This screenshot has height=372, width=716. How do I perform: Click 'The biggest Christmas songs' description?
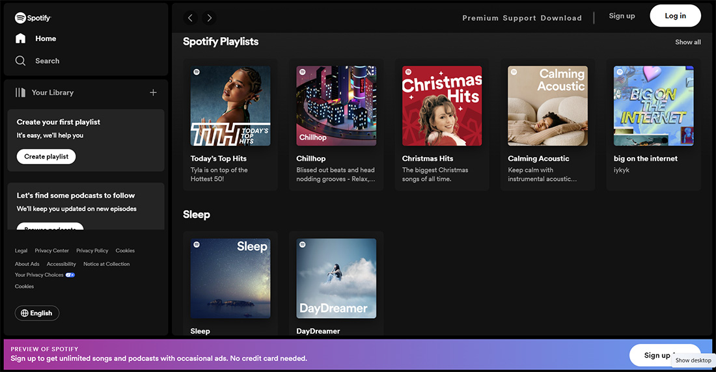pos(435,174)
